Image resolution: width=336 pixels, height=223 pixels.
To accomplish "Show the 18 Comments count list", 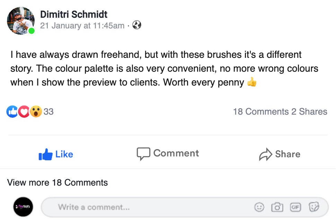I will point(260,111).
